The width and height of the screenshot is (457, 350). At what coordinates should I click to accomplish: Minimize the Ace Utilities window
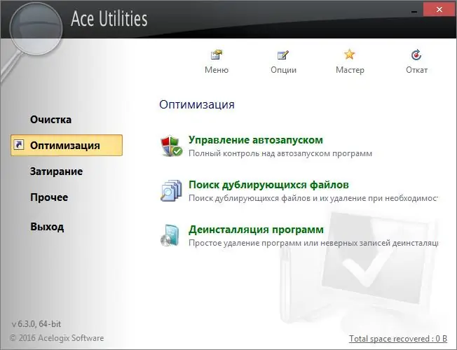click(x=414, y=11)
